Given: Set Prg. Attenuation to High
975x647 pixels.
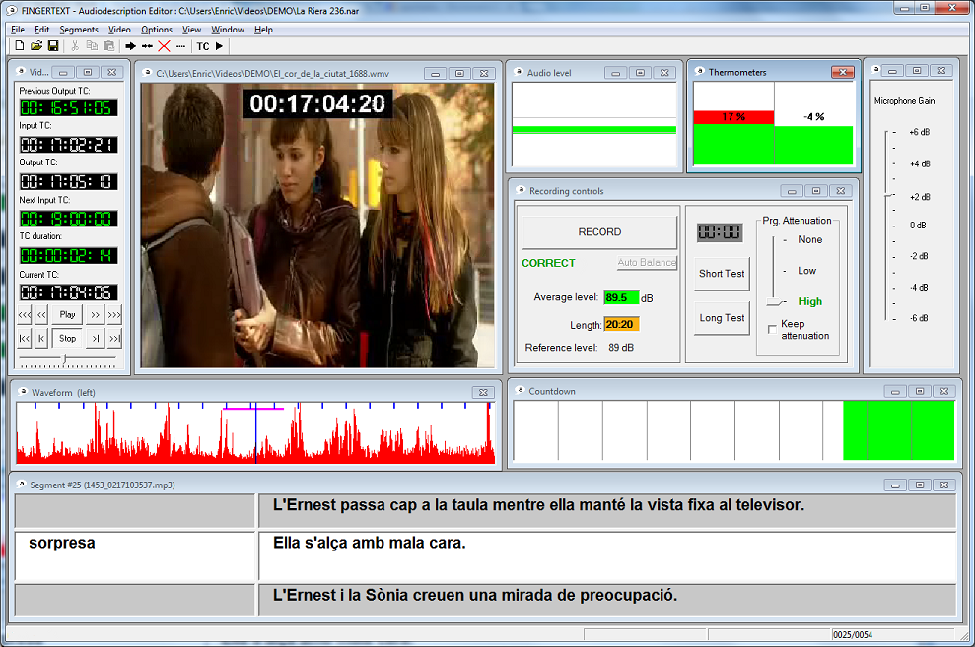Looking at the screenshot, I should 809,301.
